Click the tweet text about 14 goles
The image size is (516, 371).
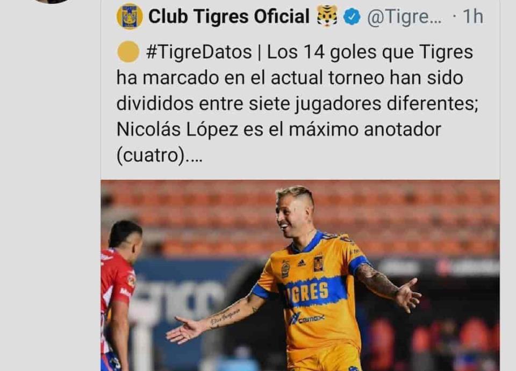pyautogui.click(x=297, y=103)
